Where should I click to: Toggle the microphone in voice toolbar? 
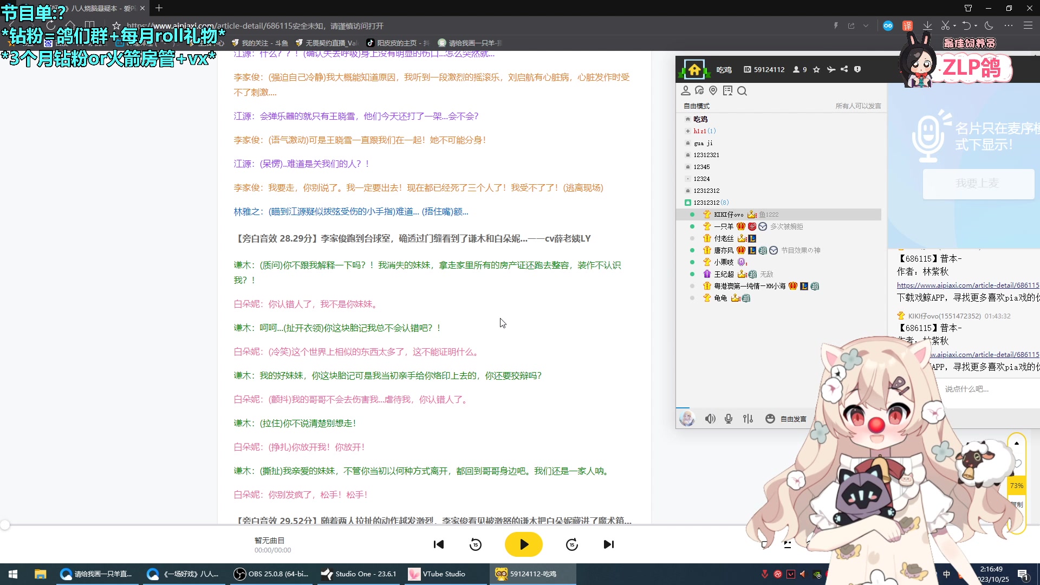point(729,419)
